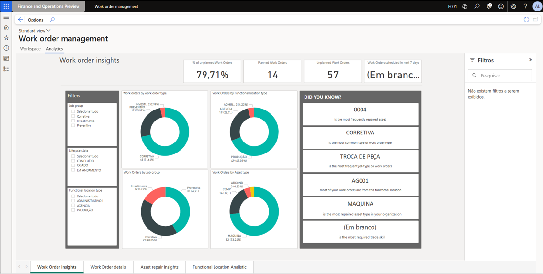Collapse the Filtros panel chevron
The width and height of the screenshot is (543, 274).
530,60
